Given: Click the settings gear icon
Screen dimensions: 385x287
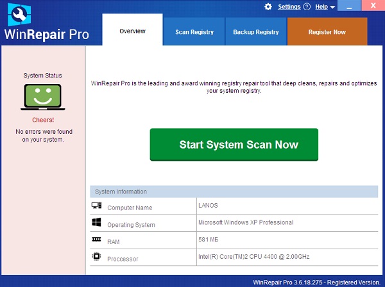Looking at the screenshot, I should [268, 7].
